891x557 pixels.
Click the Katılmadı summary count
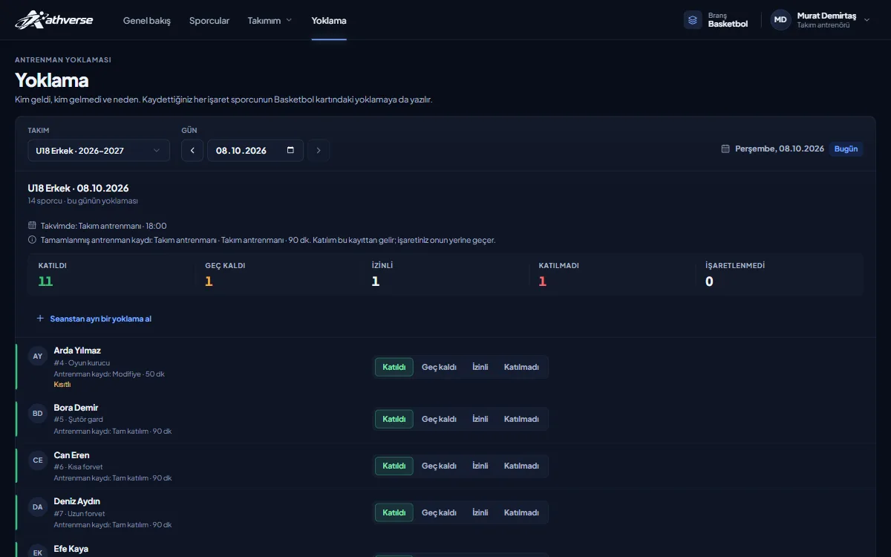[543, 281]
